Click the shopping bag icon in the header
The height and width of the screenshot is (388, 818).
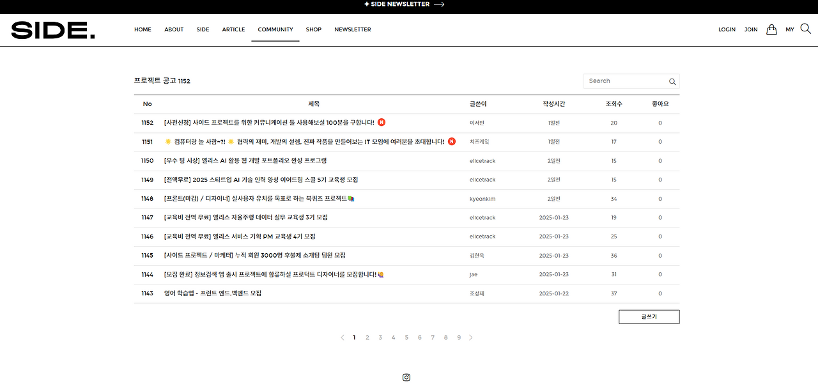771,29
